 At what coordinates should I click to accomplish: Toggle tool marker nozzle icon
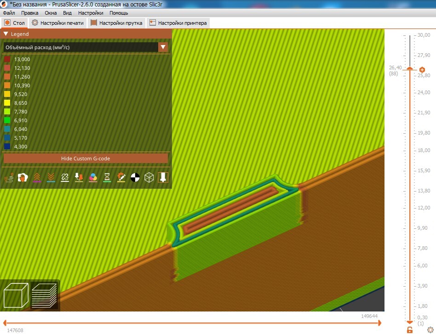pos(163,177)
